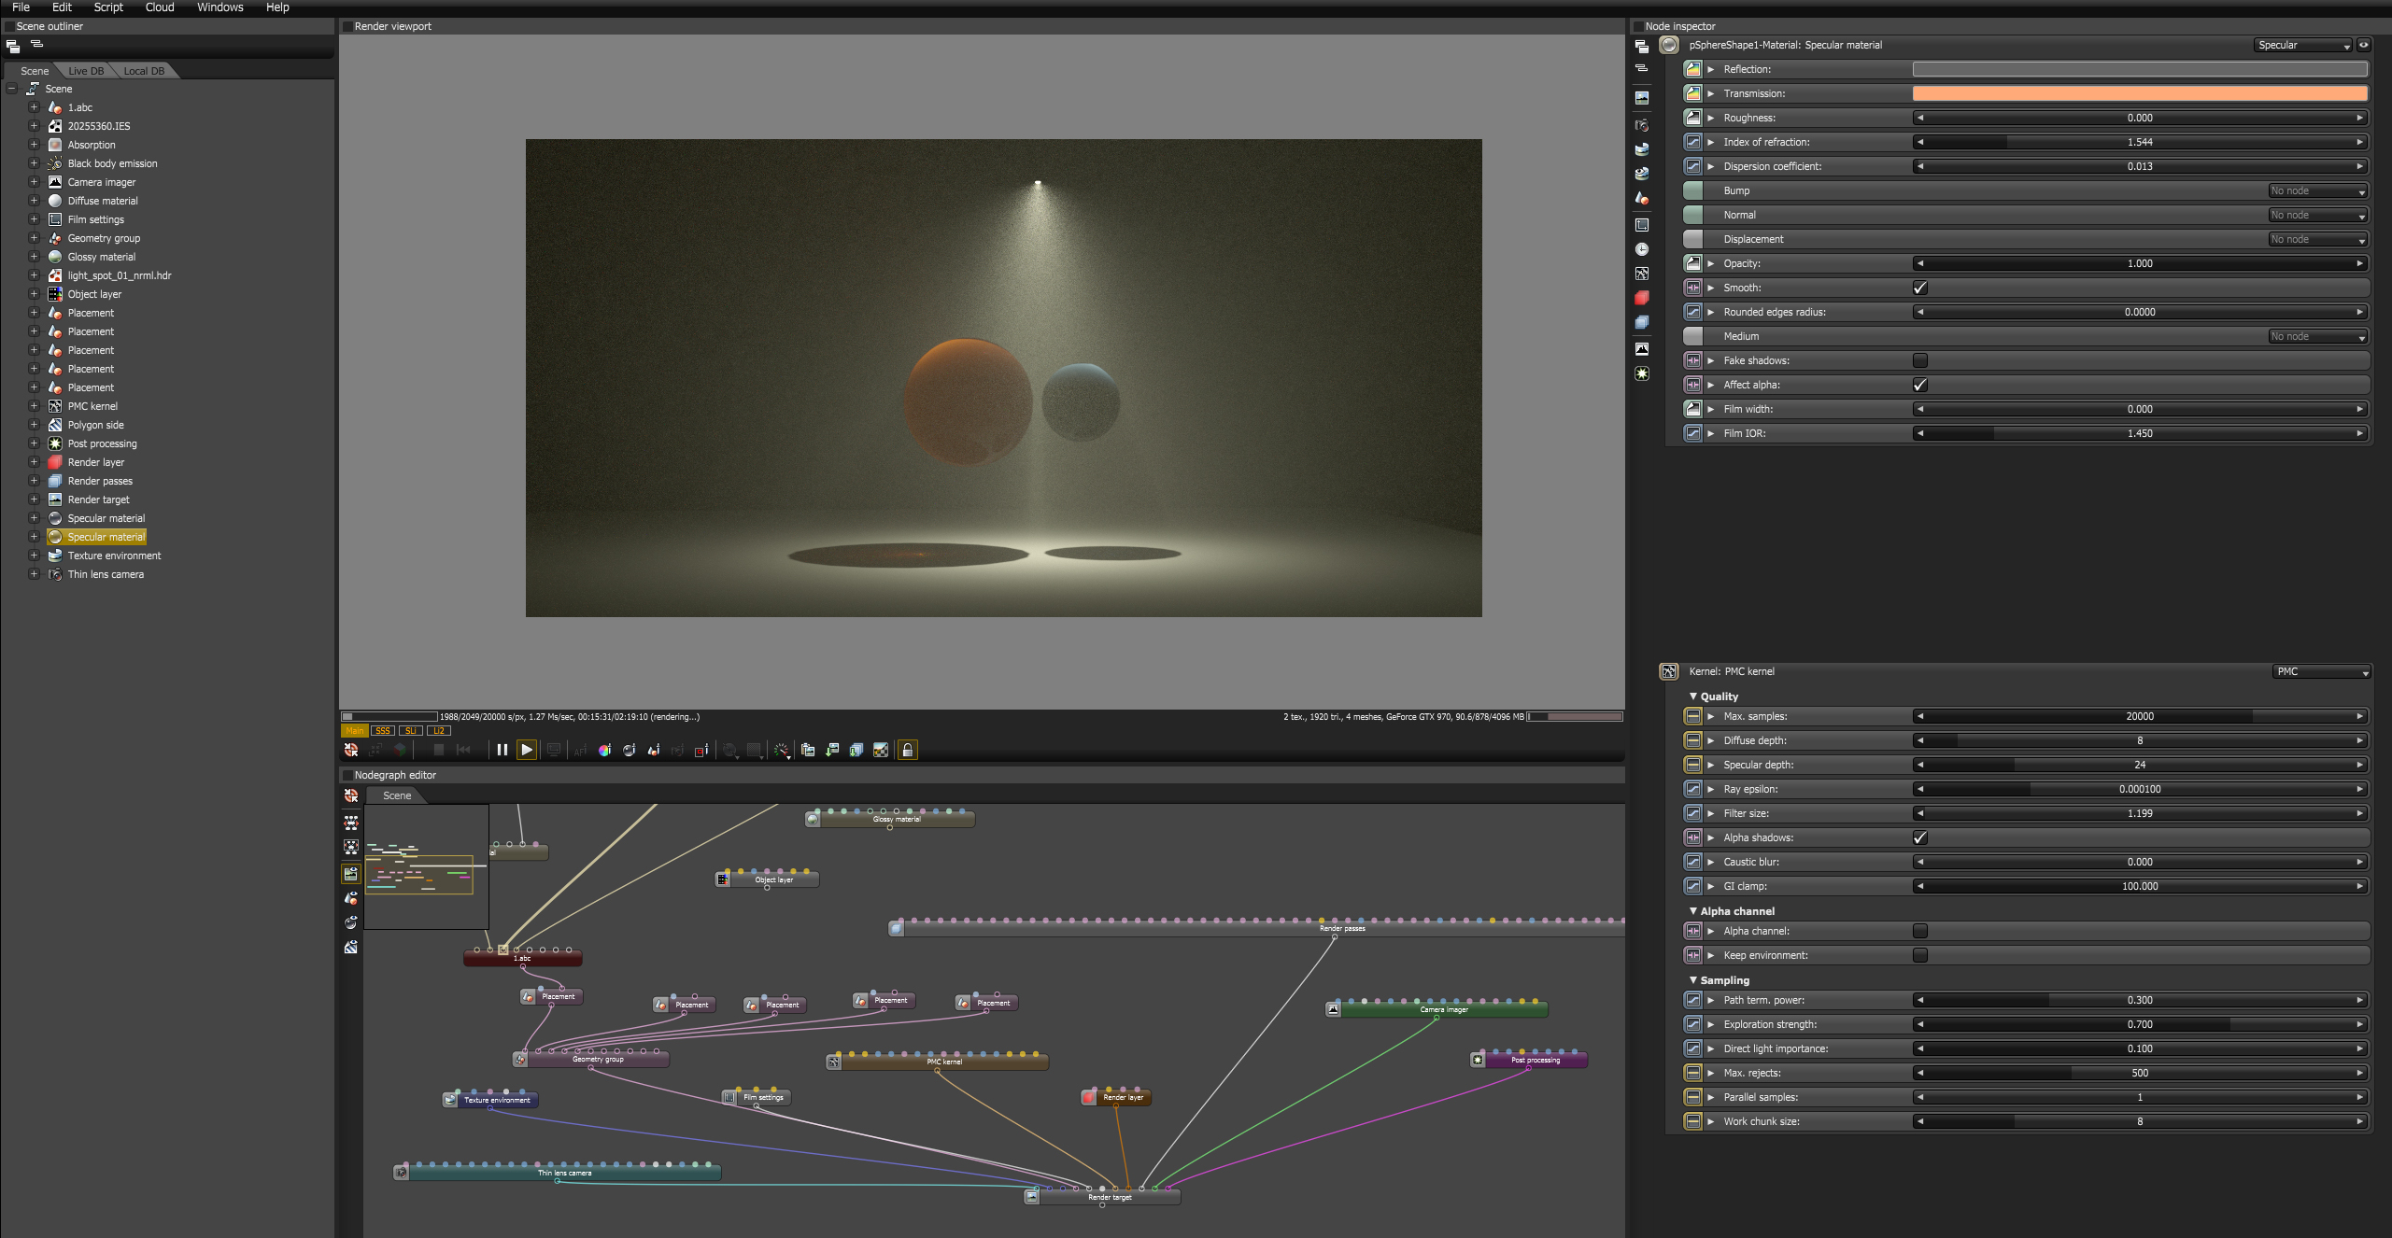Viewport: 2392px width, 1238px height.
Task: Enable the Alpha channel checkbox
Action: coord(1920,931)
